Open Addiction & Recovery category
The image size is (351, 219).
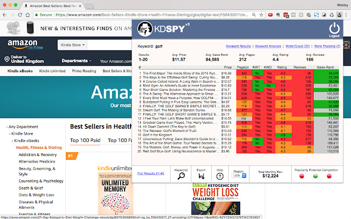click(38, 154)
